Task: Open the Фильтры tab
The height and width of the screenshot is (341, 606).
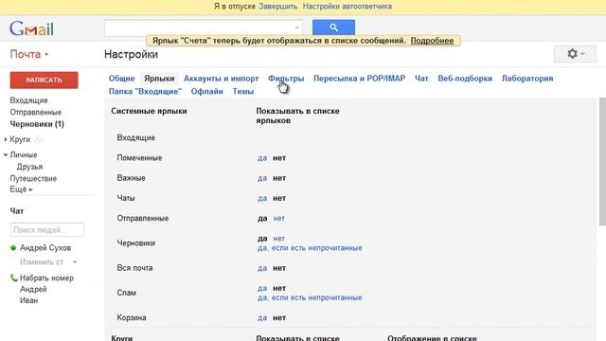Action: pyautogui.click(x=286, y=79)
